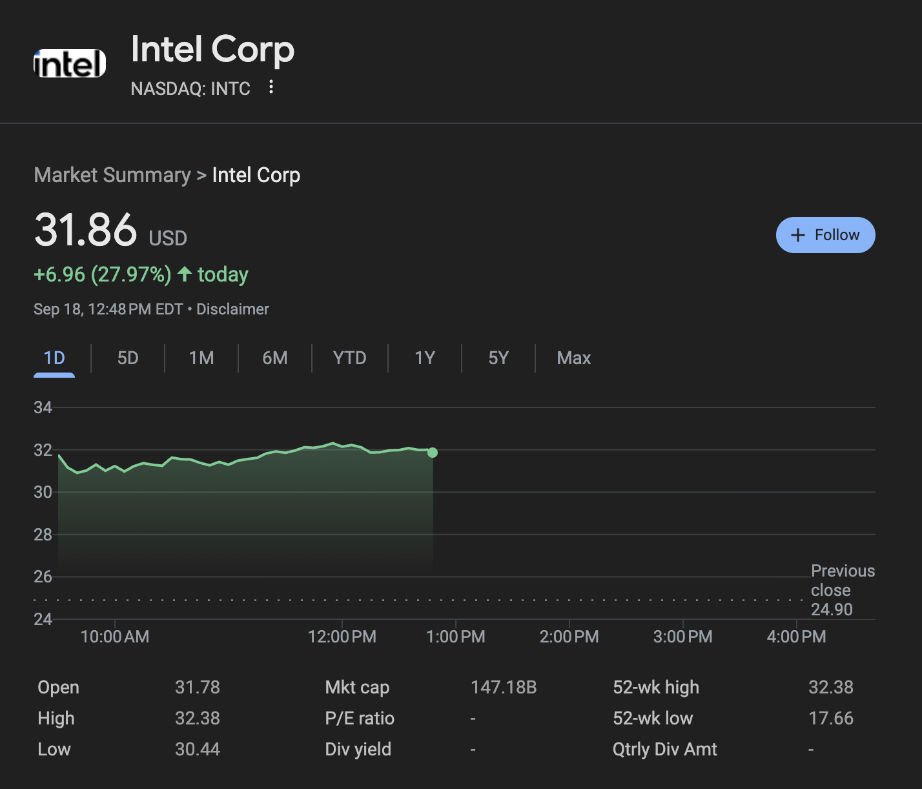
Task: Click the Follow button
Action: pos(825,235)
